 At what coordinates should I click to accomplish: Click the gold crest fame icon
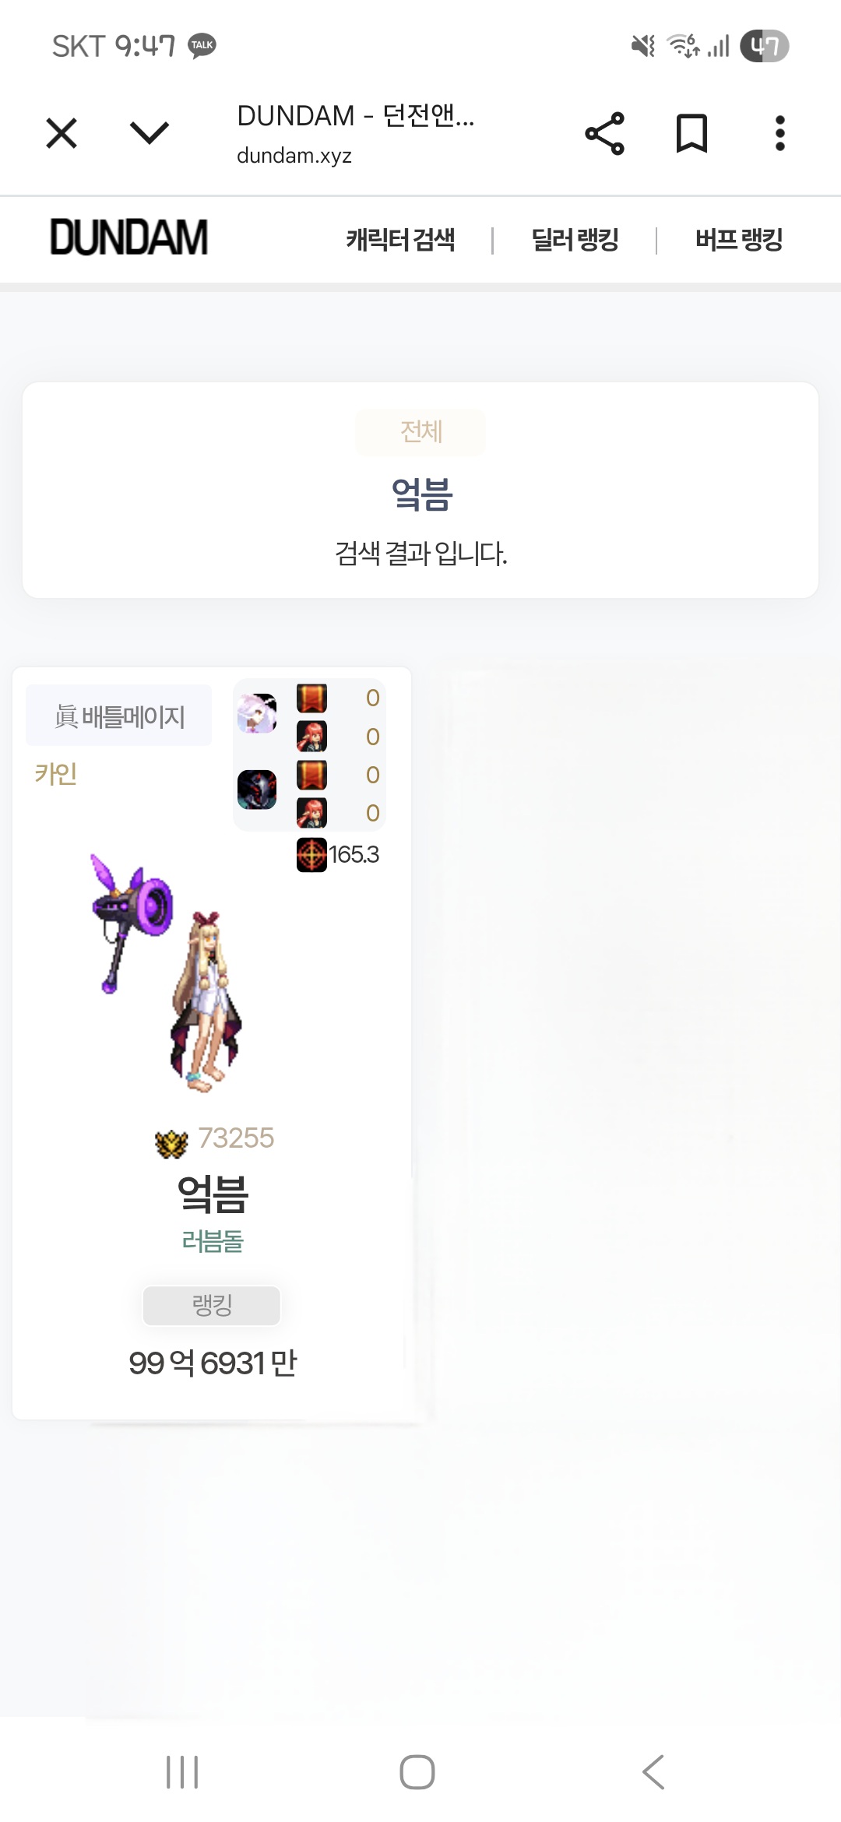point(171,1143)
